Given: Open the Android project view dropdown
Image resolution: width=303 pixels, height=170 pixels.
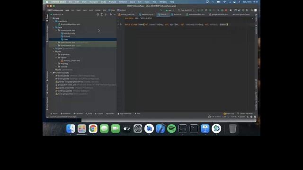Looking at the screenshot, I should point(57,15).
